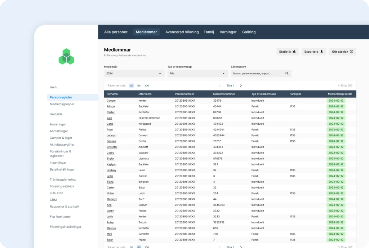Click the Statistik chart icon
The image size is (369, 248).
click(294, 52)
